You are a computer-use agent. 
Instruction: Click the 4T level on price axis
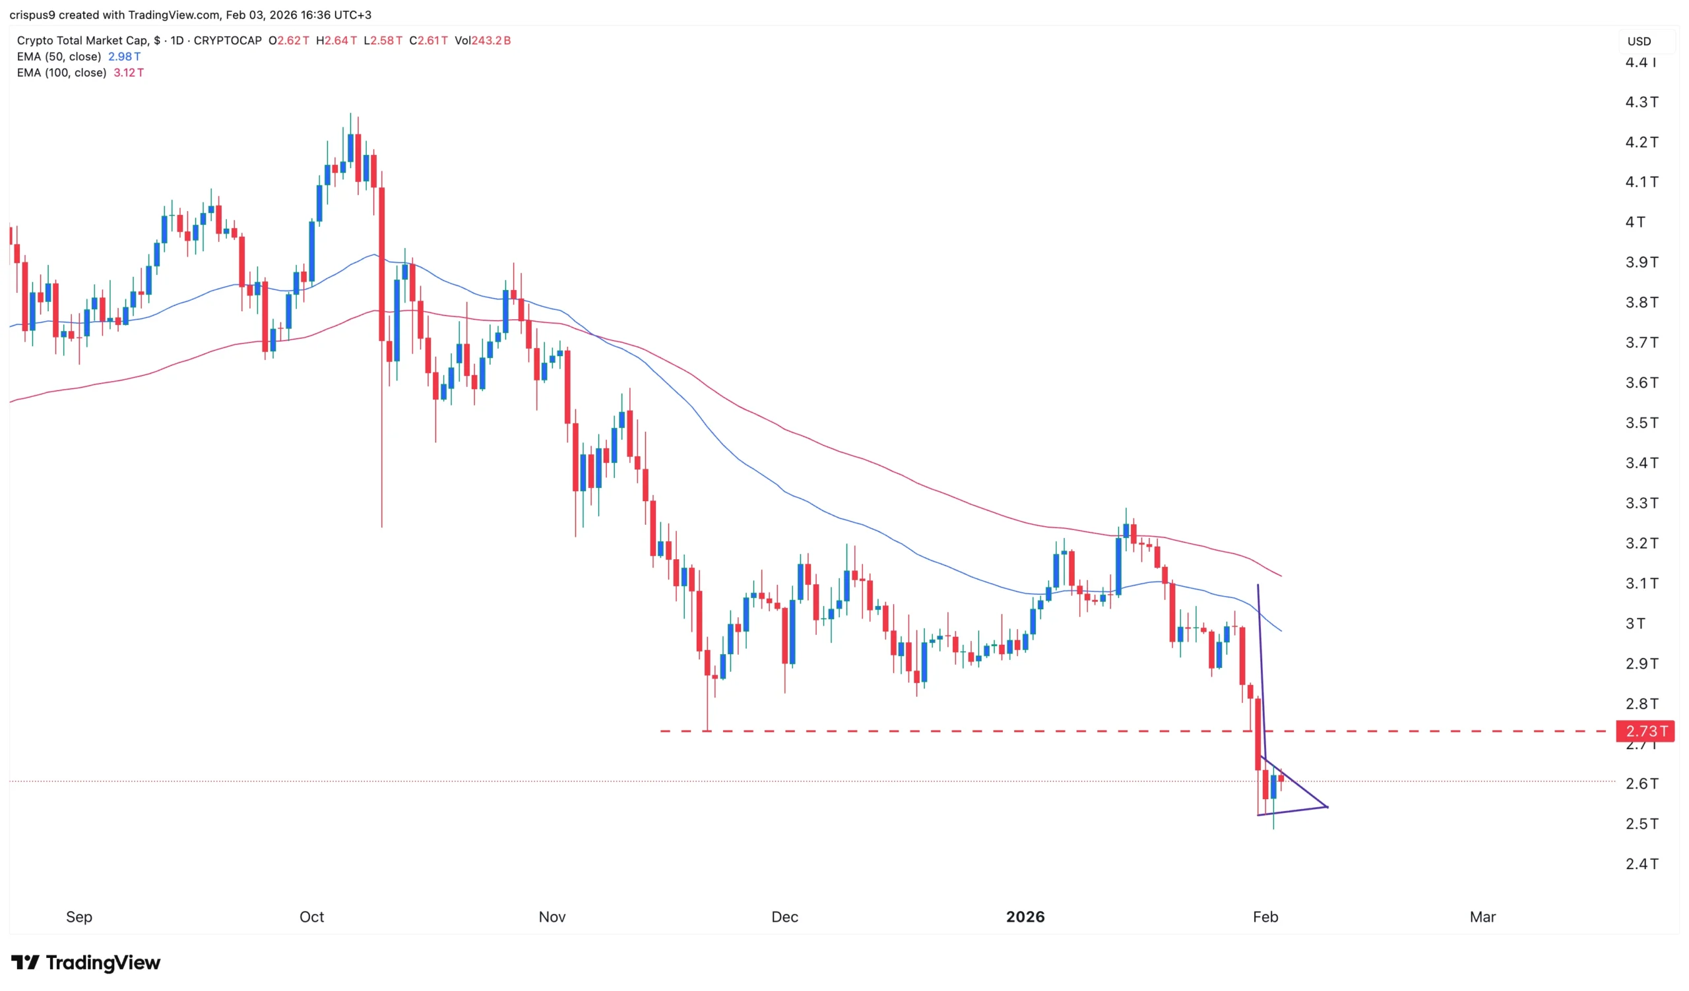pos(1635,222)
